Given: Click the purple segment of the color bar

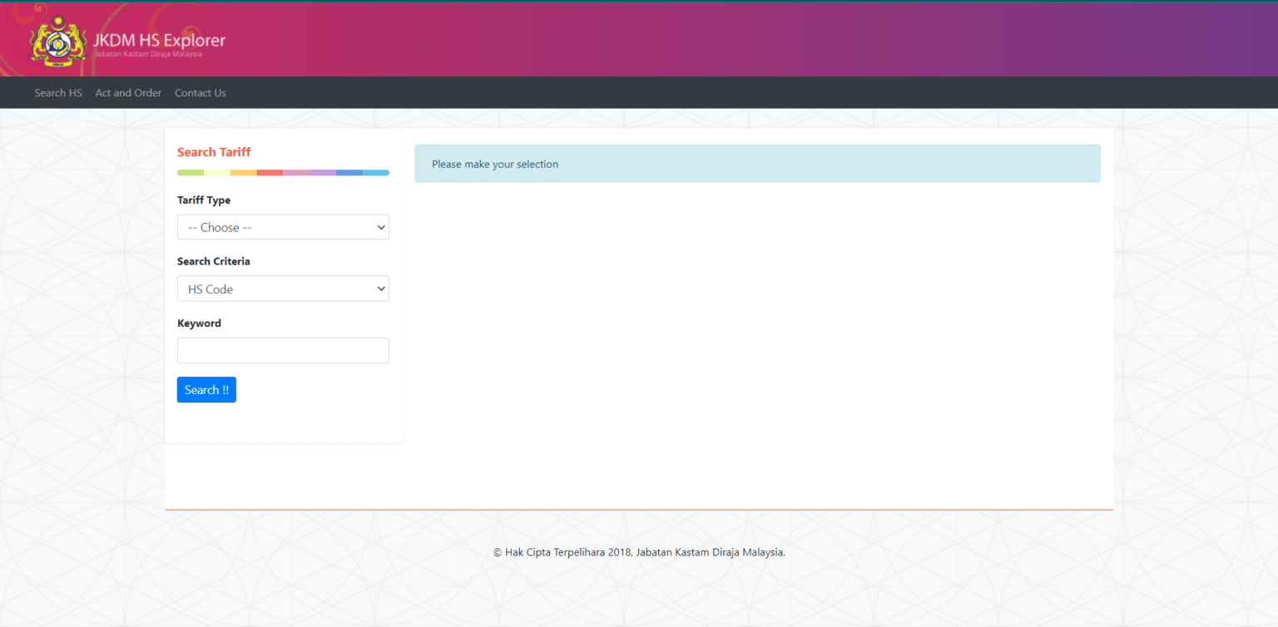Looking at the screenshot, I should coord(323,173).
